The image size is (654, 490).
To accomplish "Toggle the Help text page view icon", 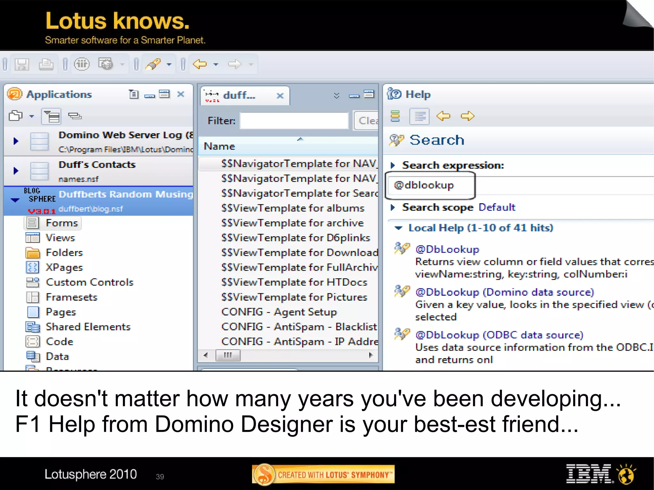I will click(420, 116).
